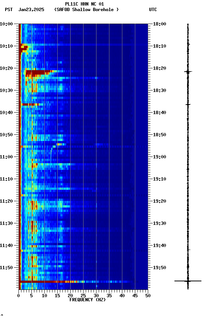
Task: Click the 25 Hz frequency tick label
Action: pos(83,296)
